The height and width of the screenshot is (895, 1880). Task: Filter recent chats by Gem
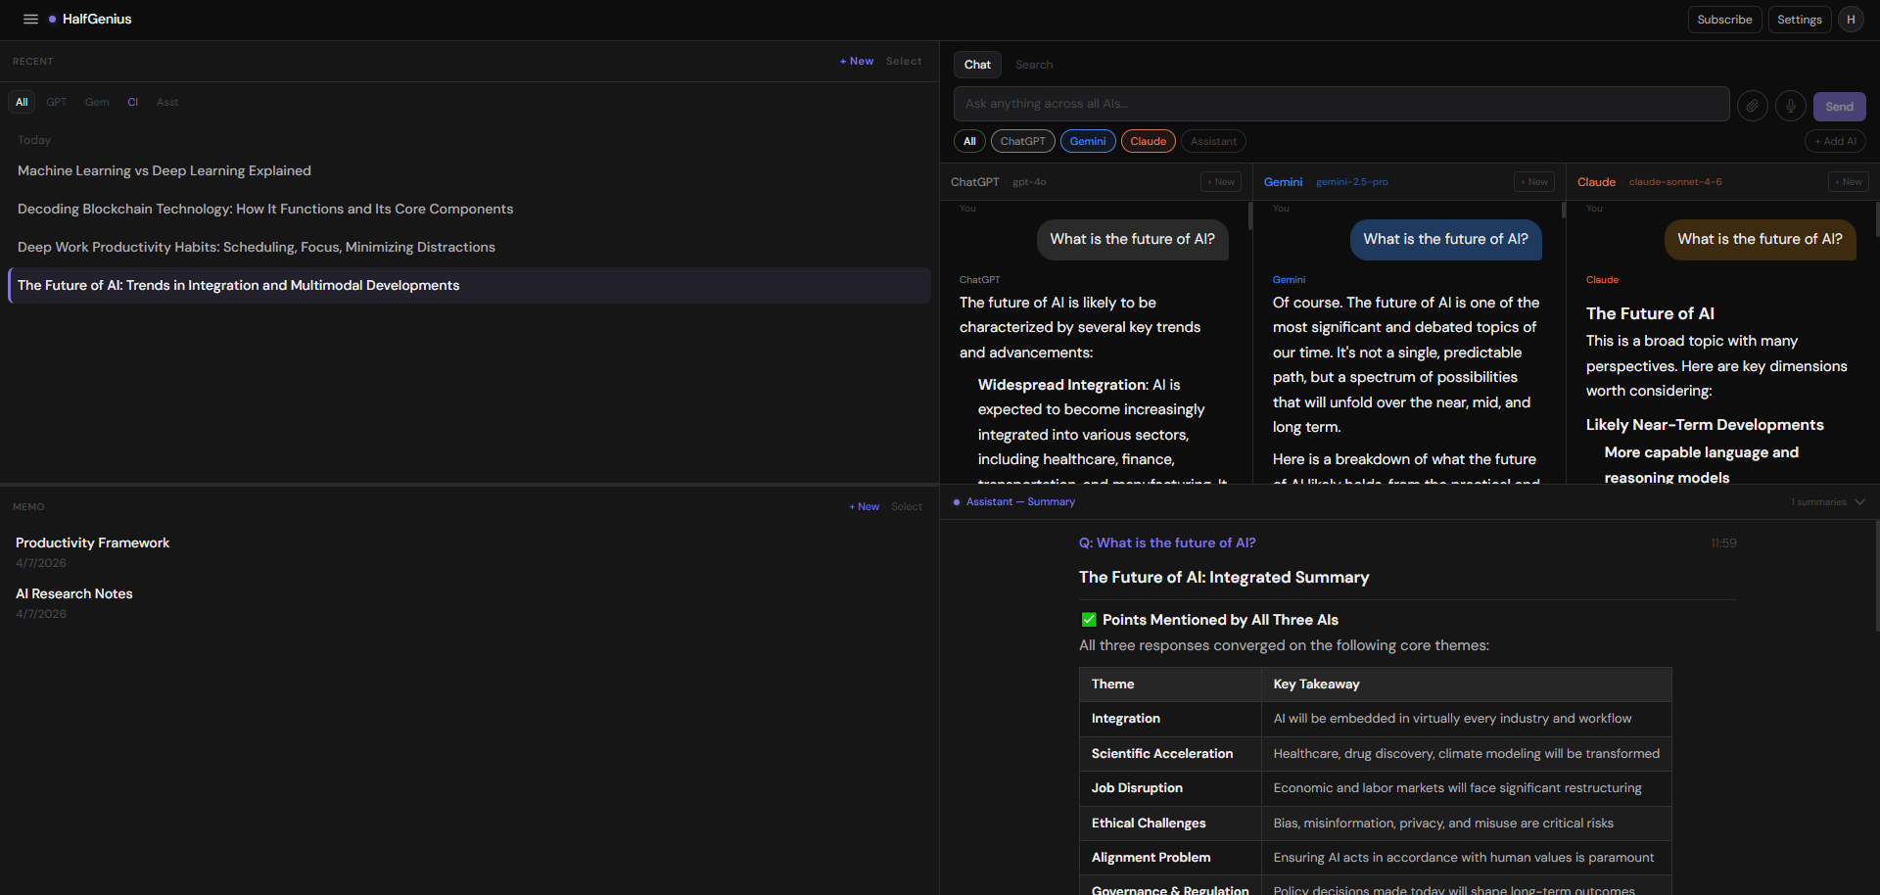[97, 102]
